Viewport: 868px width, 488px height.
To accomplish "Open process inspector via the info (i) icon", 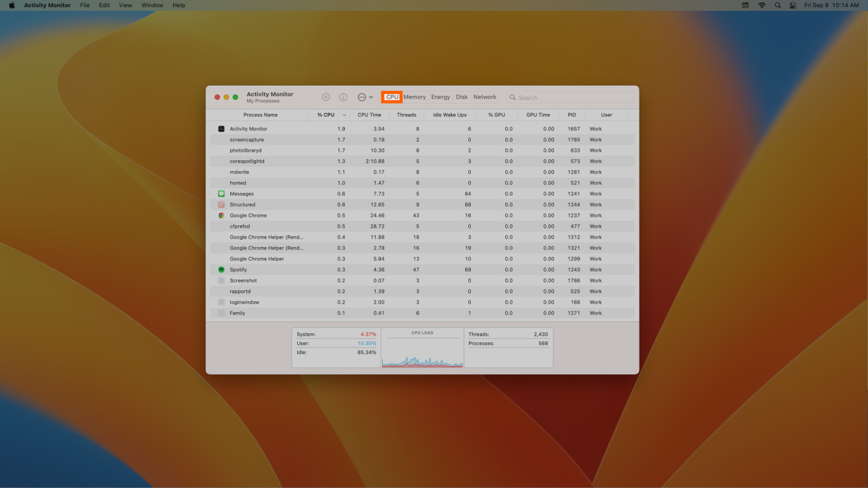I will (343, 96).
